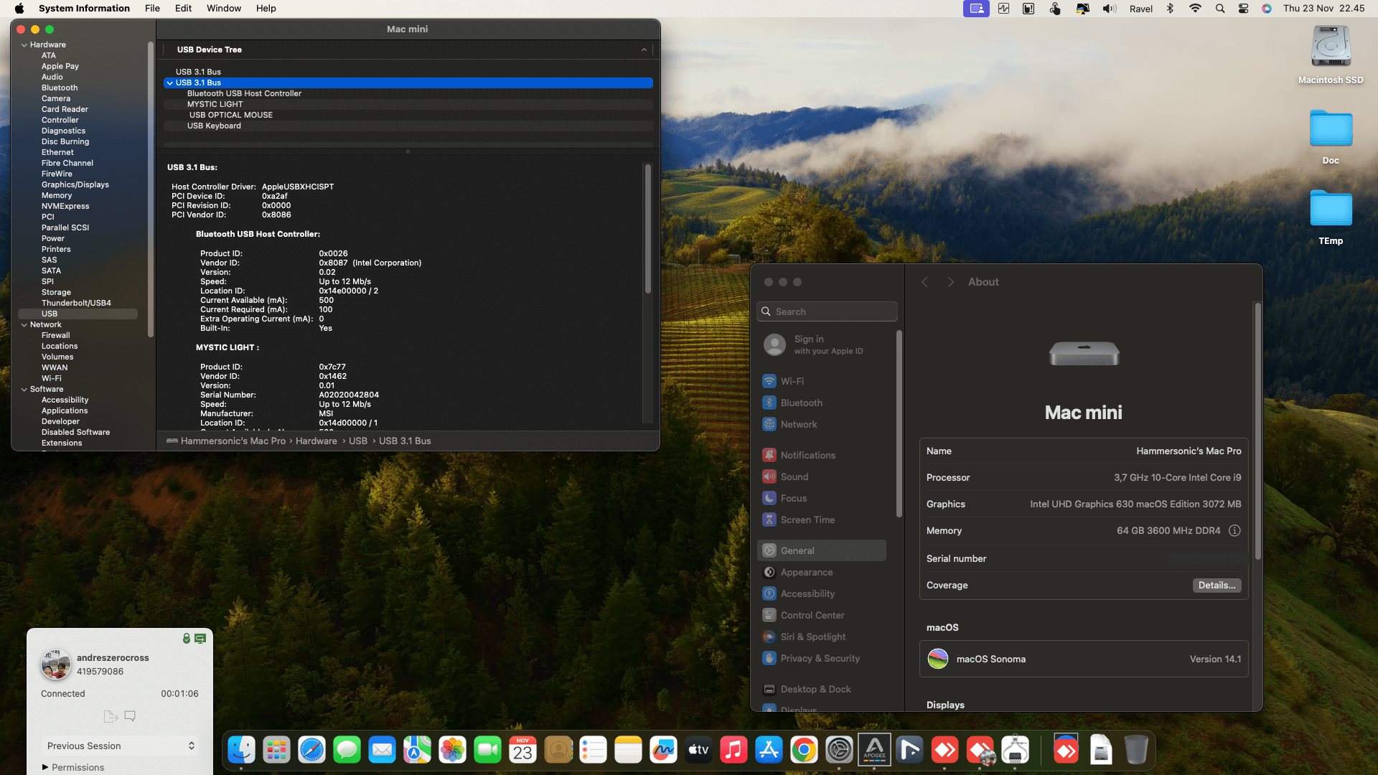Select General in the System Settings sidebar
1378x775 pixels.
[x=821, y=550]
